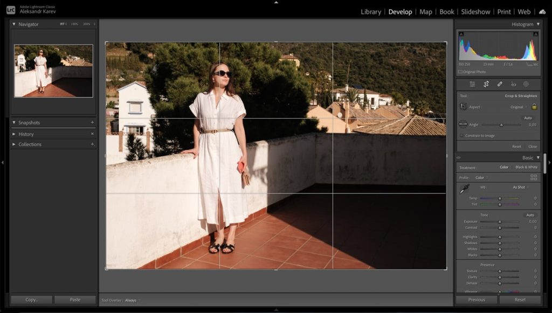552x313 pixels.
Task: Toggle the aspect ratio lock icon
Action: tap(534, 107)
